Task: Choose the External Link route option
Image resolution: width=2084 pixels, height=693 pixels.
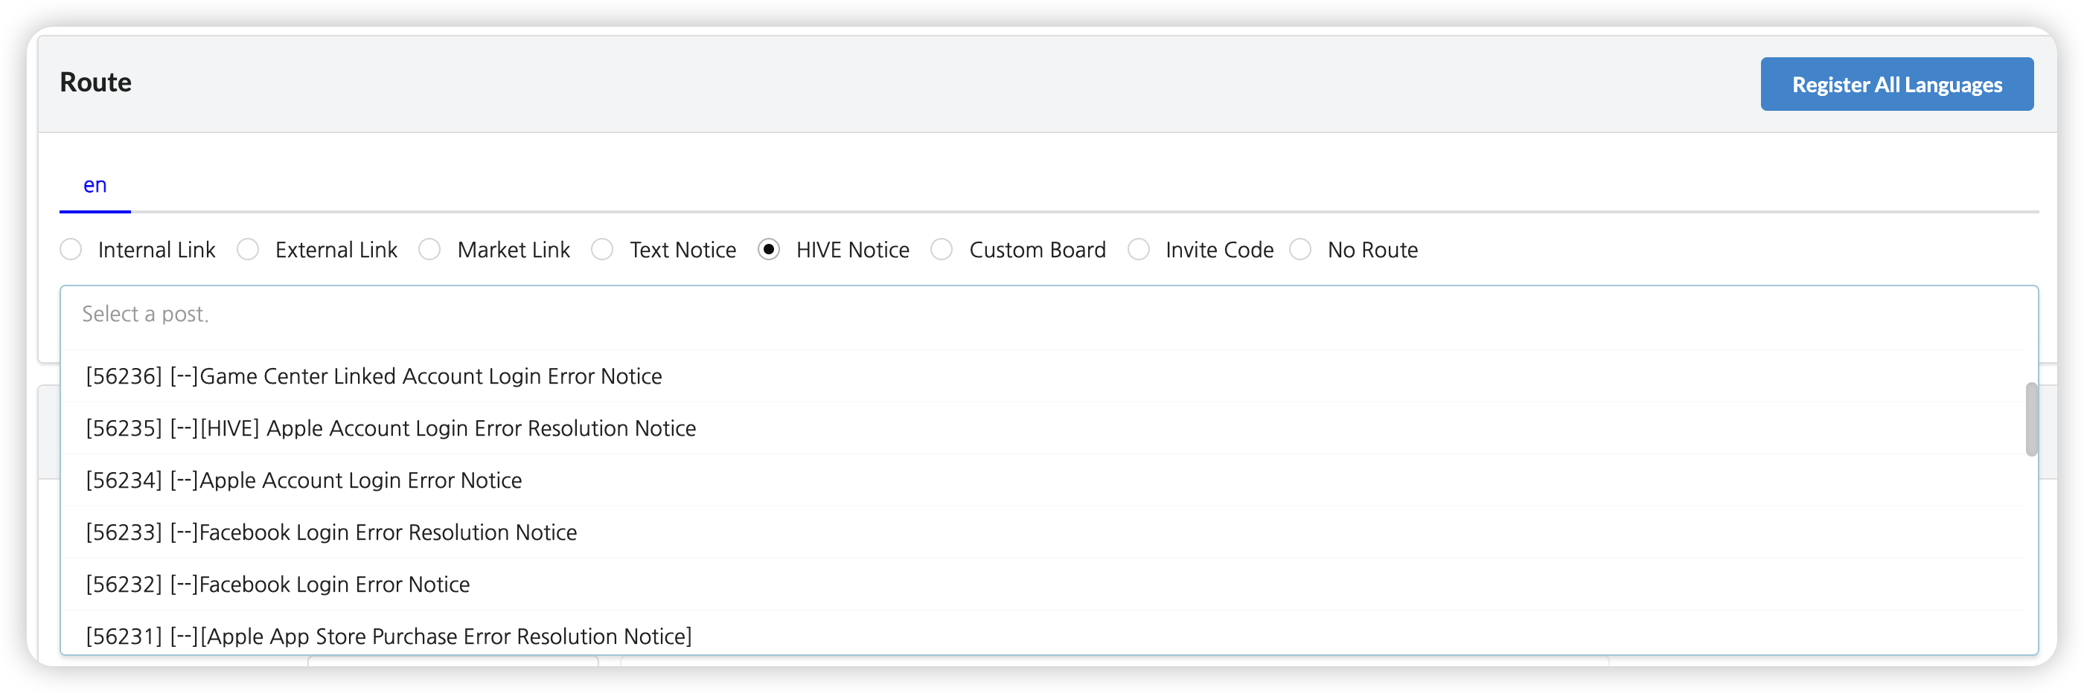Action: tap(249, 250)
